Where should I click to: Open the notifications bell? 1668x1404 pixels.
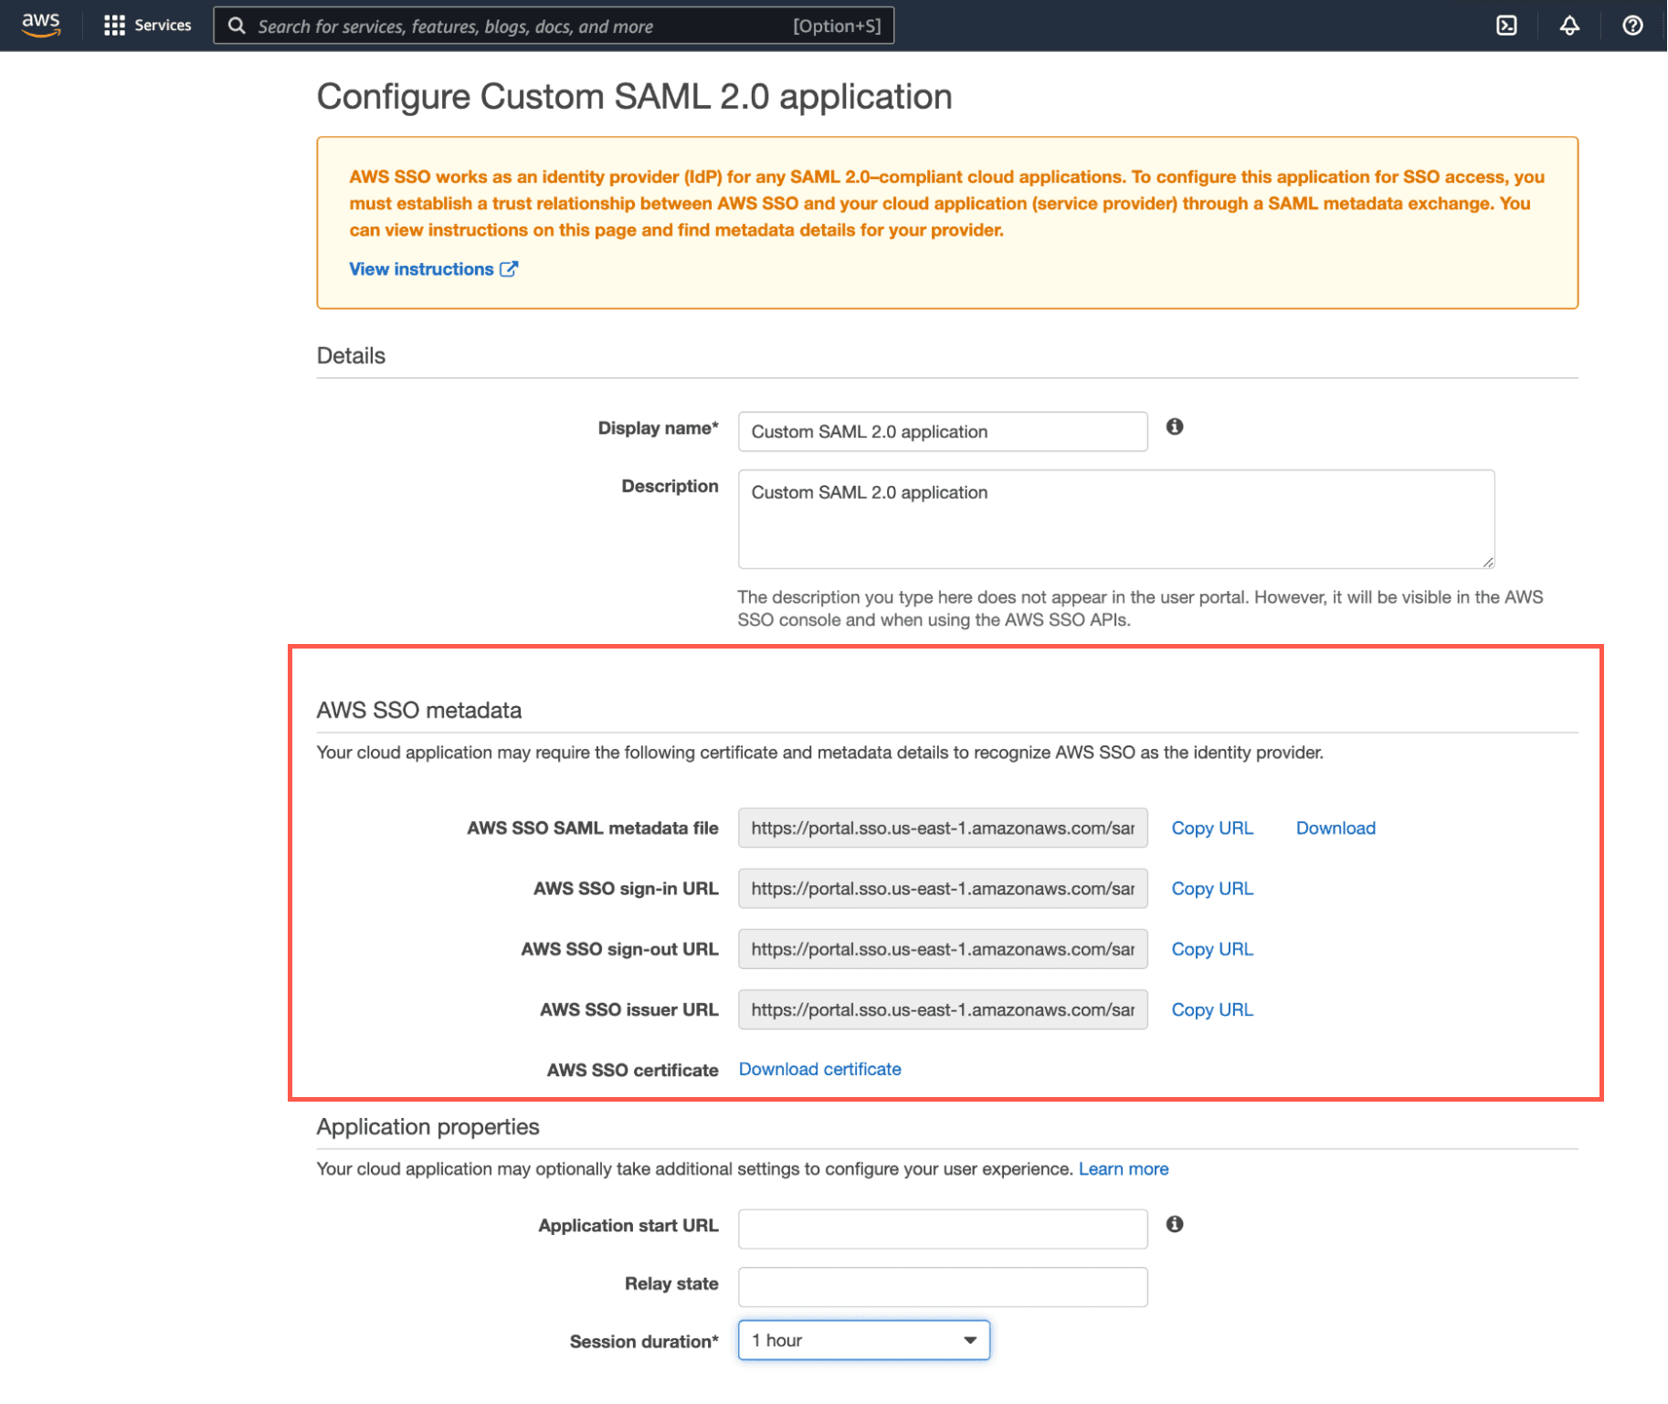click(1568, 26)
